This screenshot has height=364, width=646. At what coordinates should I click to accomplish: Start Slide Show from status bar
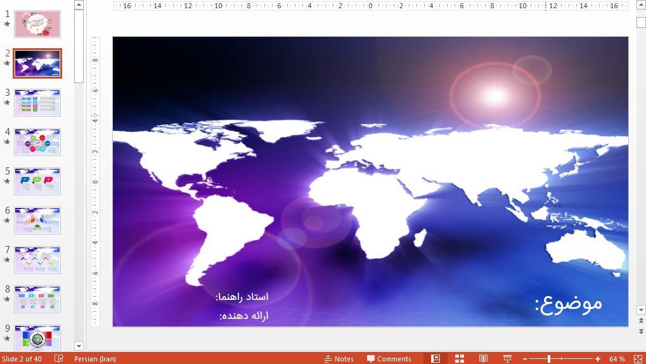(508, 359)
